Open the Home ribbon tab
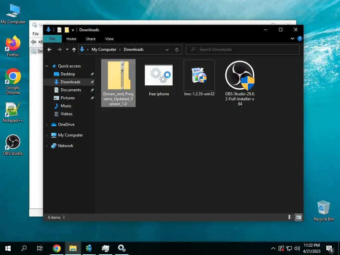 coord(71,39)
